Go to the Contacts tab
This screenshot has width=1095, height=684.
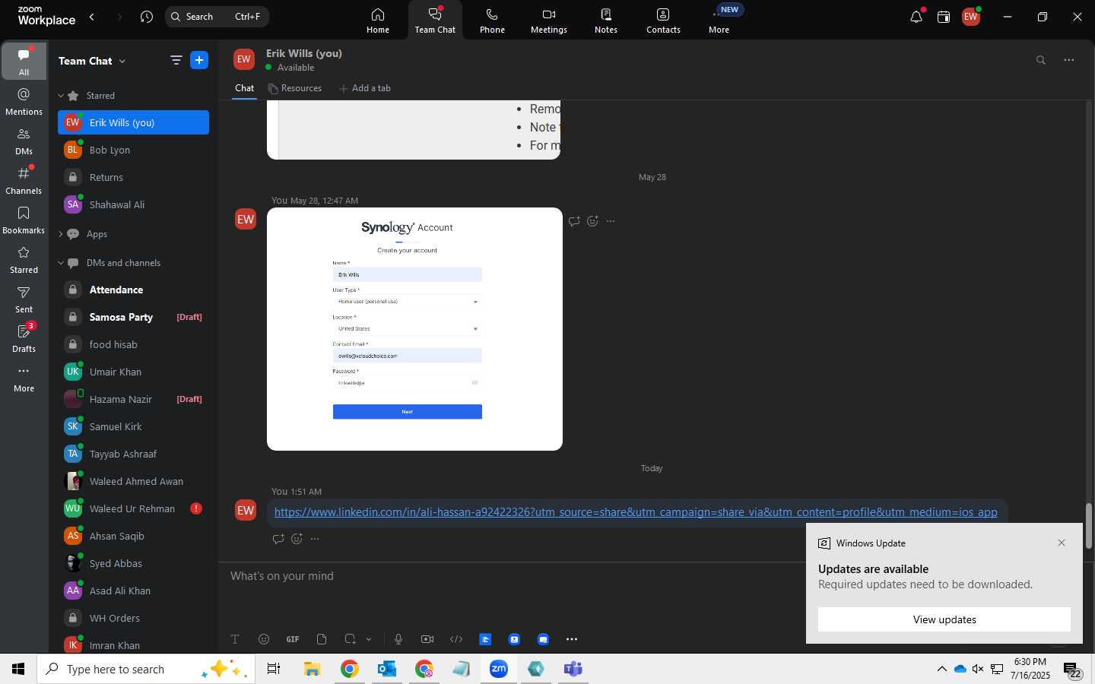point(663,21)
